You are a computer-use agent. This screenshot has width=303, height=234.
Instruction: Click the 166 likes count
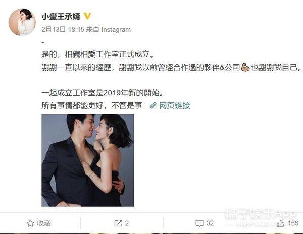[293, 223]
